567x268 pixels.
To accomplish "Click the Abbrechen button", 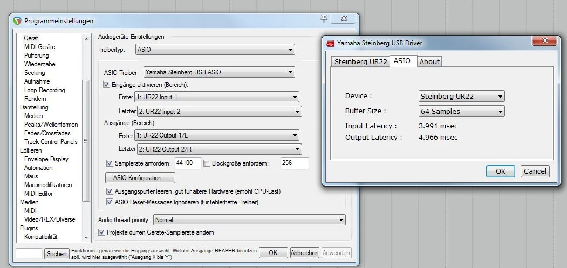I will click(305, 253).
